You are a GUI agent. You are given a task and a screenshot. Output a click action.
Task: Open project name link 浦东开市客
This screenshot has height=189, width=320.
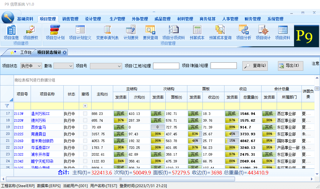(x=40, y=154)
